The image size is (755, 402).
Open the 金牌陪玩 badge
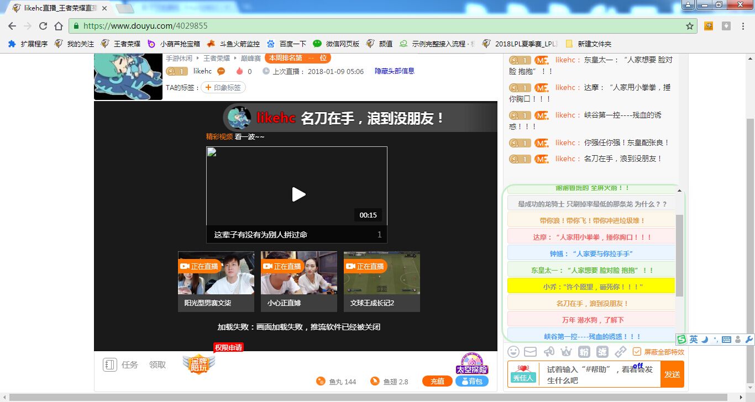199,364
